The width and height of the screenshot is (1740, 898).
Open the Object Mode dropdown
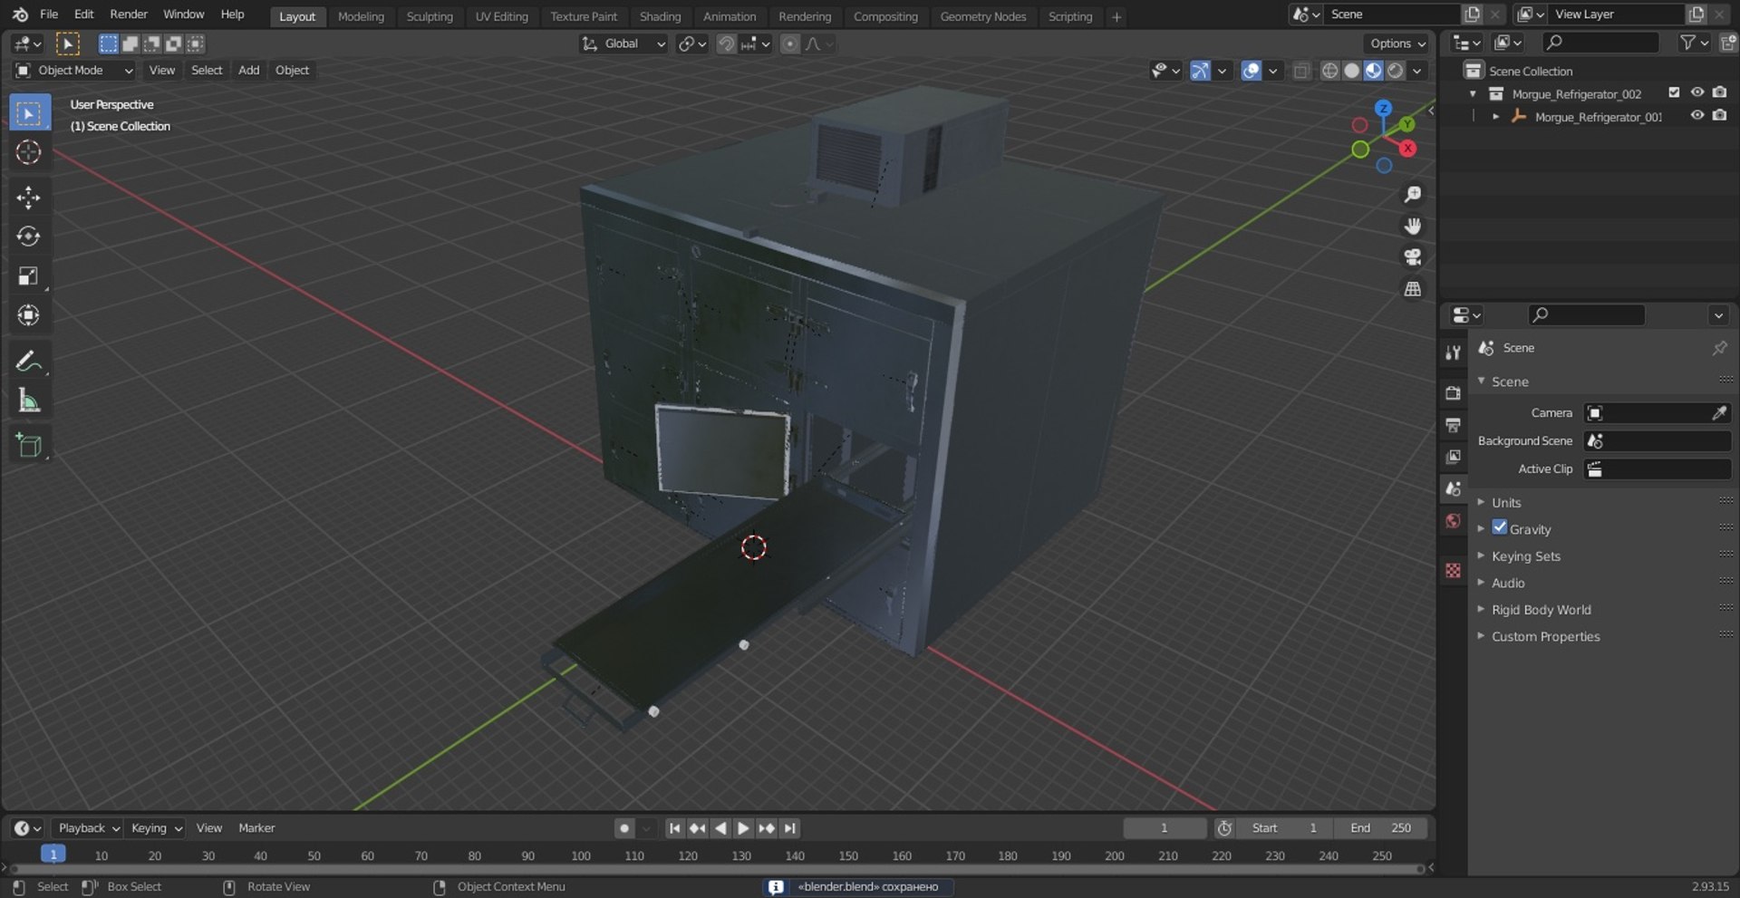[75, 71]
